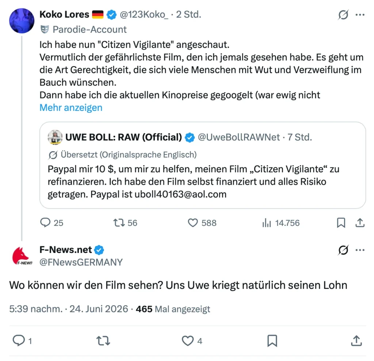
Task: Click the Grok icon on F-News.net reply
Action: [x=343, y=250]
